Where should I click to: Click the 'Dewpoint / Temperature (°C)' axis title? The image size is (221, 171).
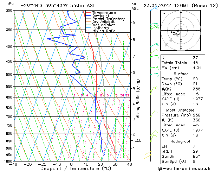[76, 169]
